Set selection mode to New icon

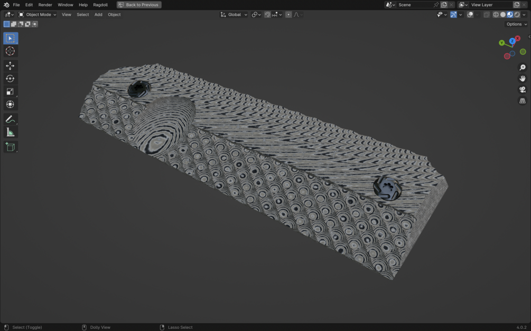[7, 24]
